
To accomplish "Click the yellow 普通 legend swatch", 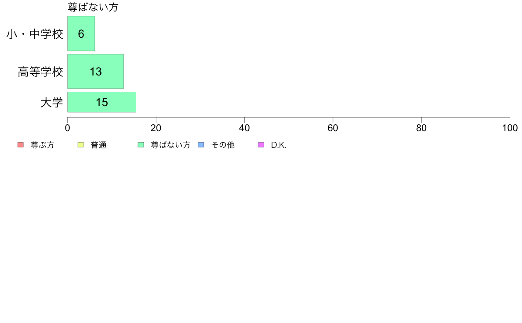I will tap(80, 145).
